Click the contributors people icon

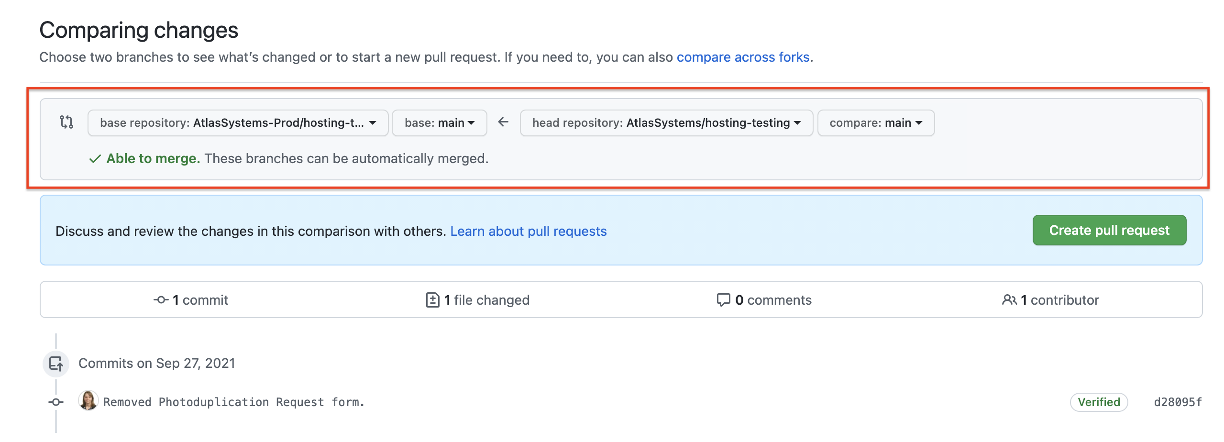(x=1009, y=300)
